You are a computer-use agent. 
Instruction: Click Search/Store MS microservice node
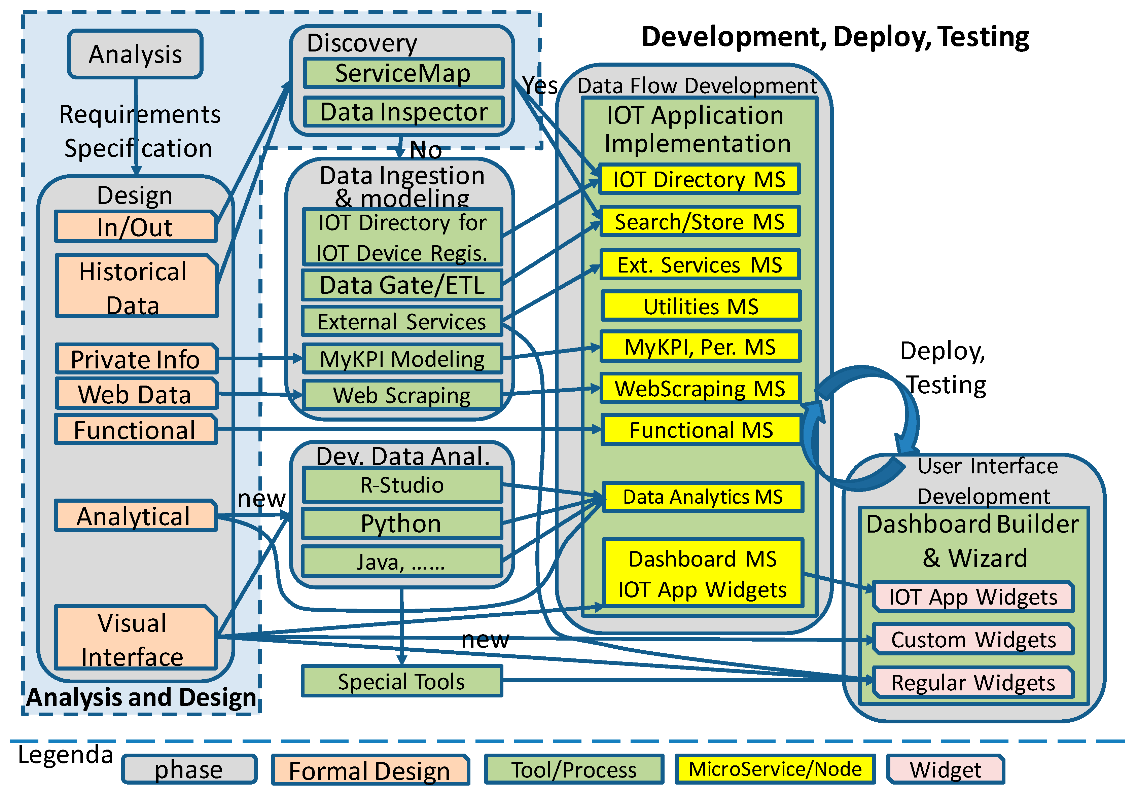pyautogui.click(x=699, y=221)
